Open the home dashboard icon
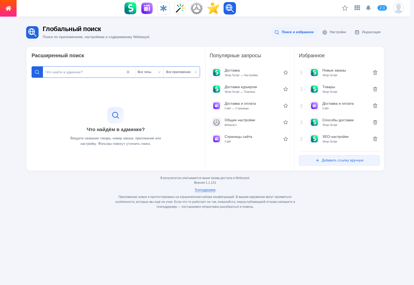 pyautogui.click(x=8, y=8)
